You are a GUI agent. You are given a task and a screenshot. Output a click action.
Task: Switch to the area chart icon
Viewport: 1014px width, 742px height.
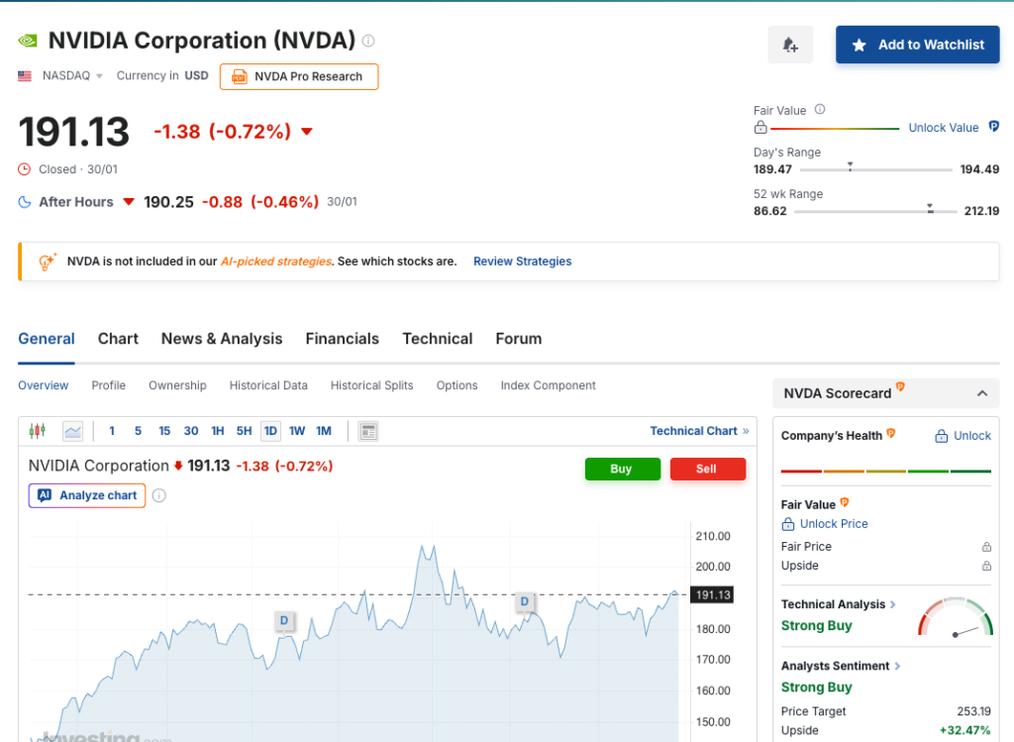click(x=72, y=431)
